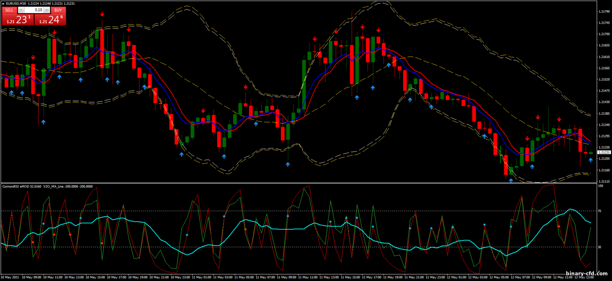Click the 11 May 17:00 time label
The width and height of the screenshot is (612, 281).
point(372,277)
